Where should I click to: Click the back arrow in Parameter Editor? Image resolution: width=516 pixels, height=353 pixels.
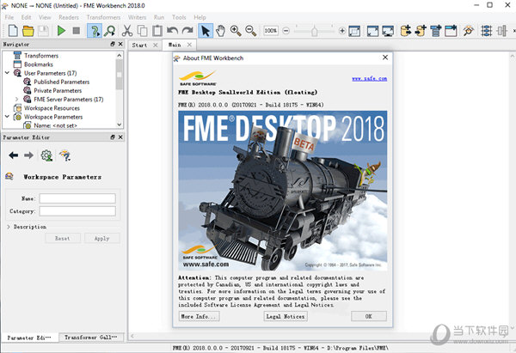(14, 155)
